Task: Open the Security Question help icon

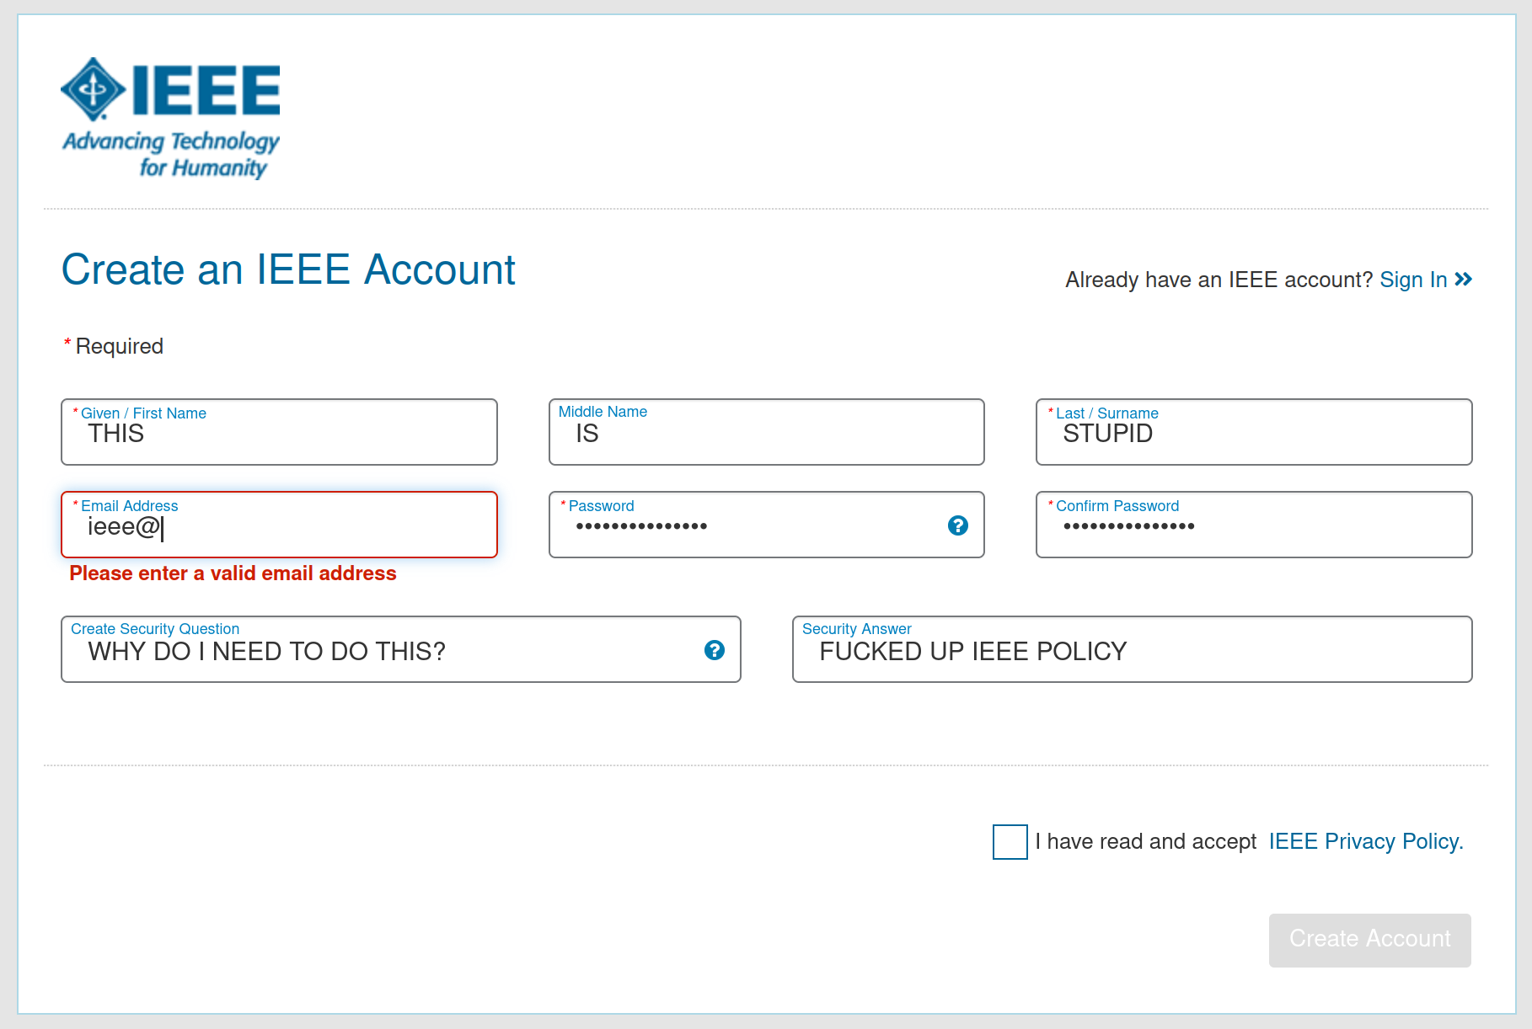Action: (x=714, y=650)
